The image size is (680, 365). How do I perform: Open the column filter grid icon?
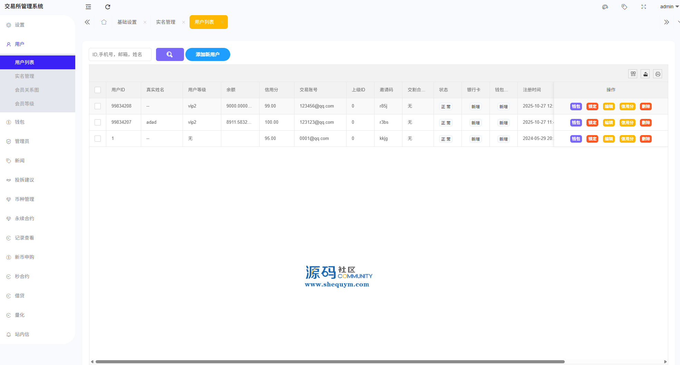point(633,74)
